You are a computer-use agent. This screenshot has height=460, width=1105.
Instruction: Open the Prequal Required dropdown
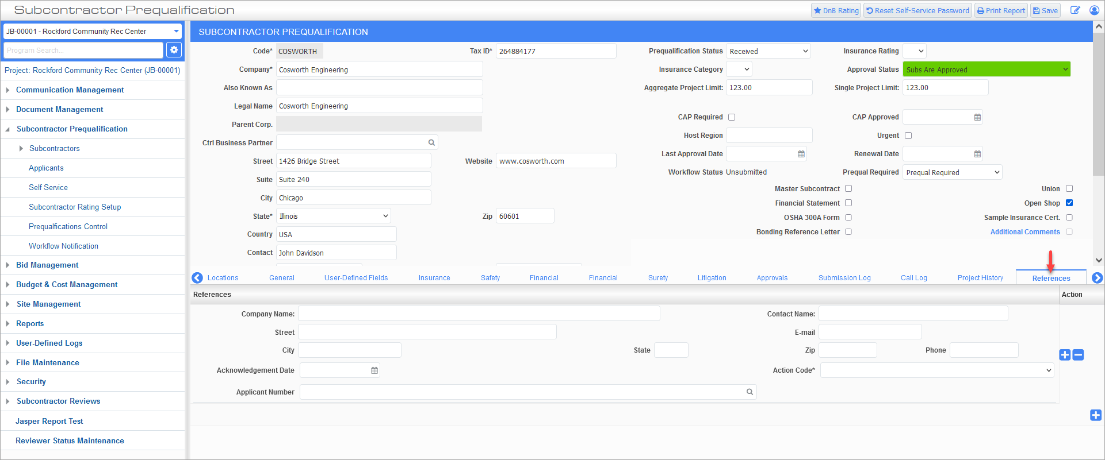[x=952, y=172]
